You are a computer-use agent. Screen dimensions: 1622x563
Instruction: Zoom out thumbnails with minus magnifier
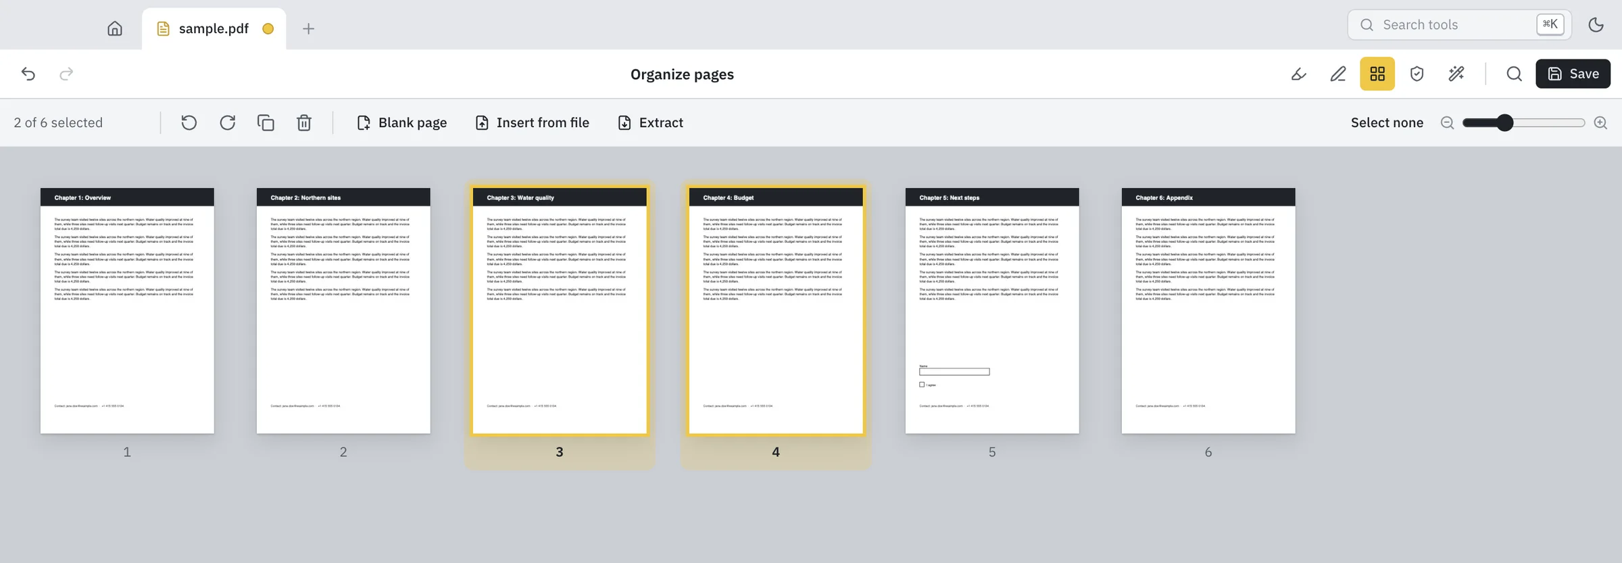coord(1447,122)
